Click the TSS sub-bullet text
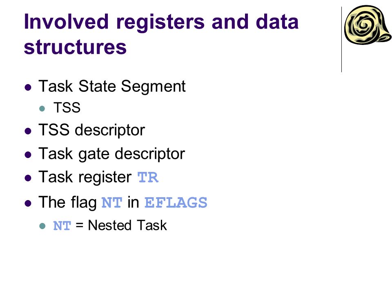 [x=67, y=108]
